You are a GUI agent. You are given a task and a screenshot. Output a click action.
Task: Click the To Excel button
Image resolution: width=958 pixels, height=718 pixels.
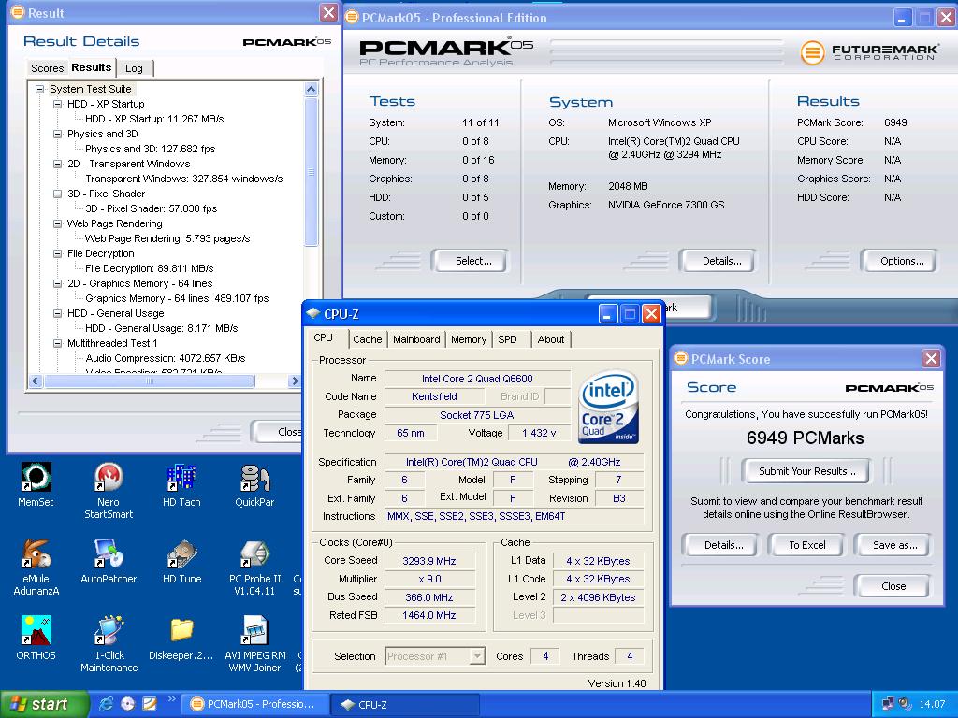806,545
